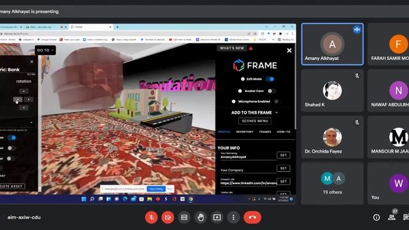409x230 pixels.
Task: Toggle the blue switch in asset panel
Action: pos(12,137)
